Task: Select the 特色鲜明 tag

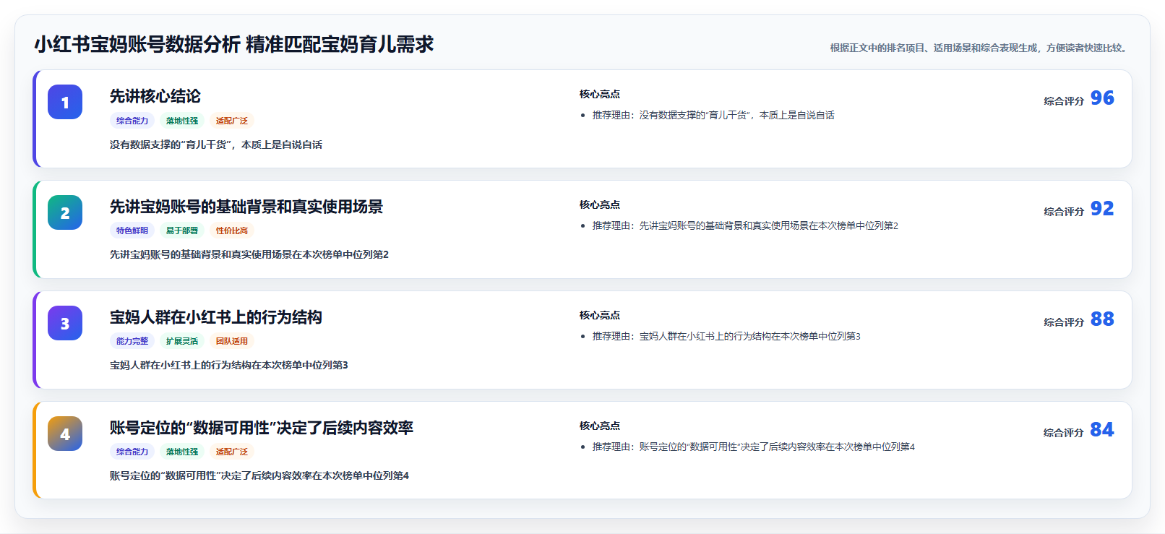Action: (x=132, y=231)
